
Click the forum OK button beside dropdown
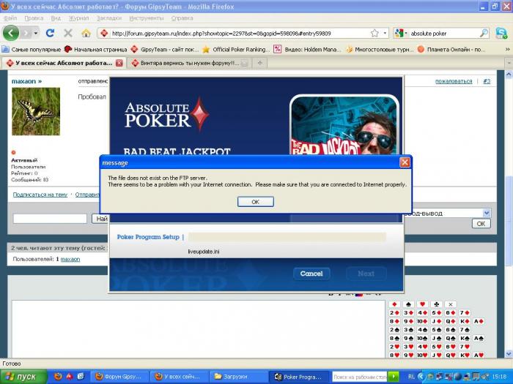[481, 224]
